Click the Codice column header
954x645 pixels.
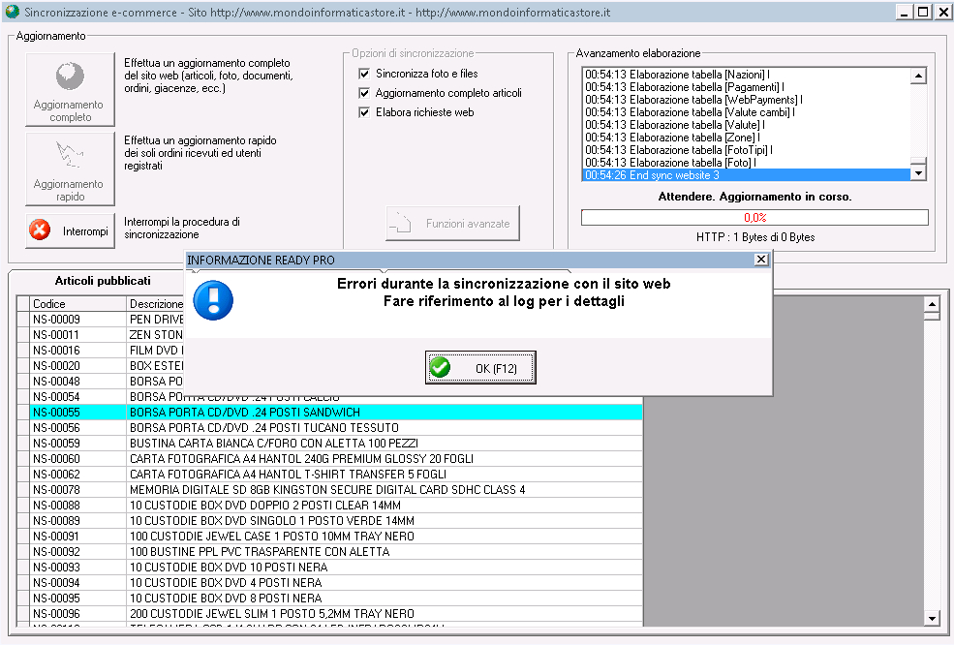tap(77, 304)
